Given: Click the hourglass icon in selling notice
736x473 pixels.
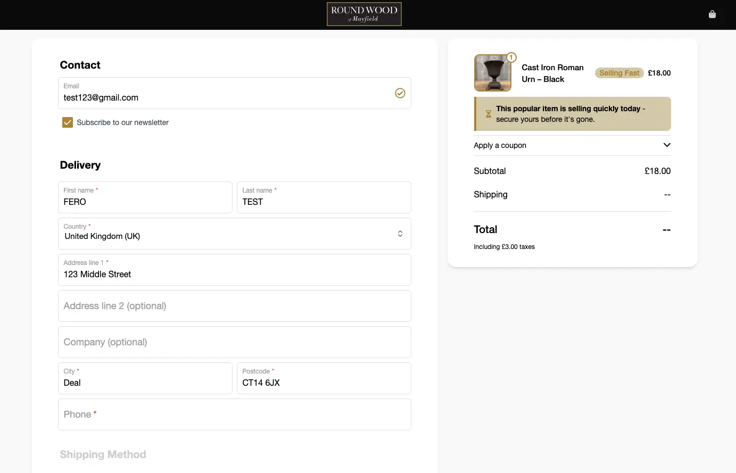Looking at the screenshot, I should click(x=488, y=114).
